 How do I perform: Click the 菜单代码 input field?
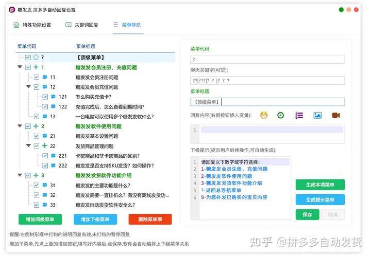pyautogui.click(x=267, y=59)
